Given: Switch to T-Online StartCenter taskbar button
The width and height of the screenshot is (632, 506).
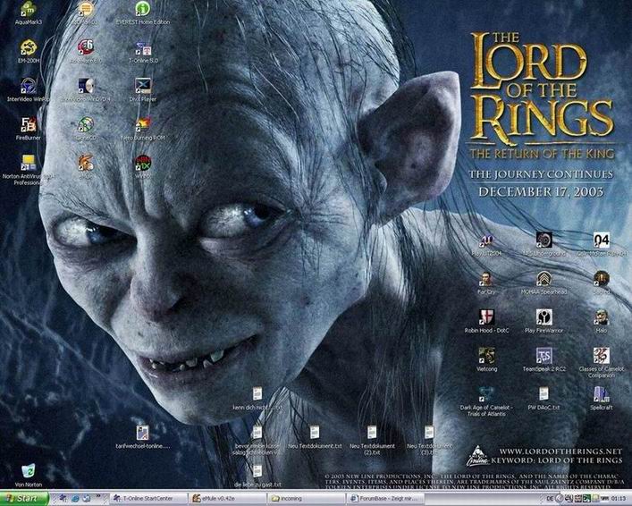Looking at the screenshot, I should [148, 499].
